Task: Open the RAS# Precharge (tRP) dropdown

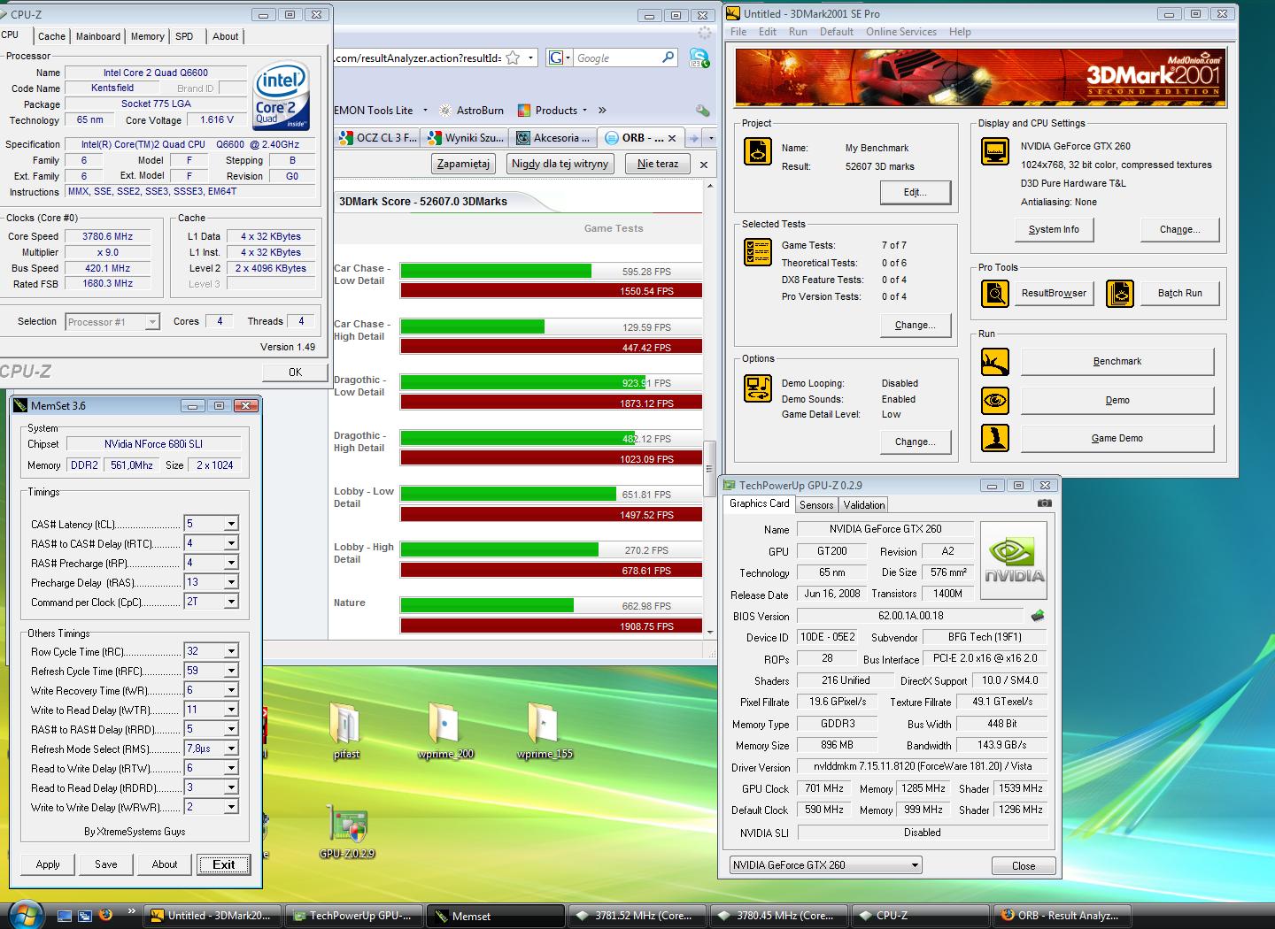Action: point(231,563)
